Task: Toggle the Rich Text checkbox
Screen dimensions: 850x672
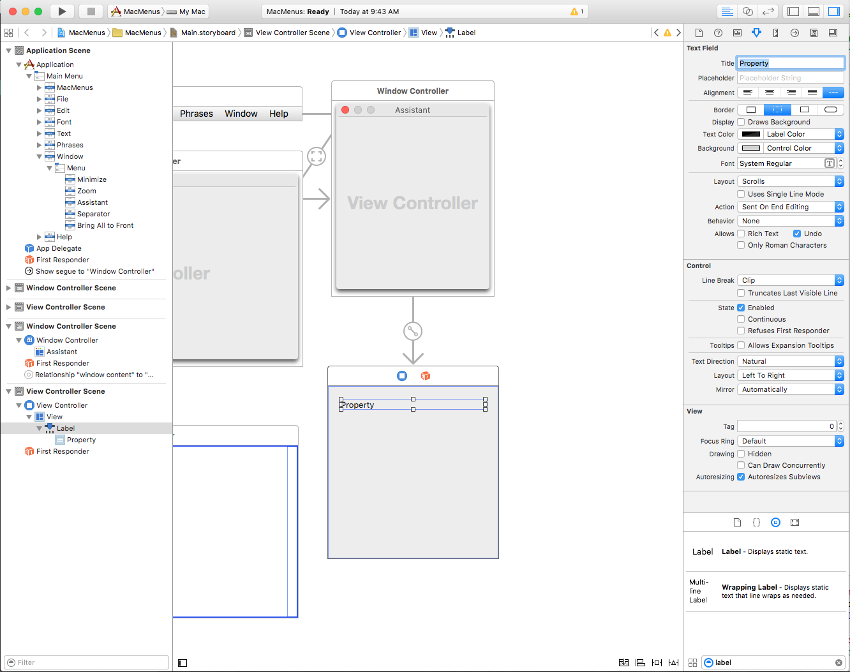Action: [741, 234]
